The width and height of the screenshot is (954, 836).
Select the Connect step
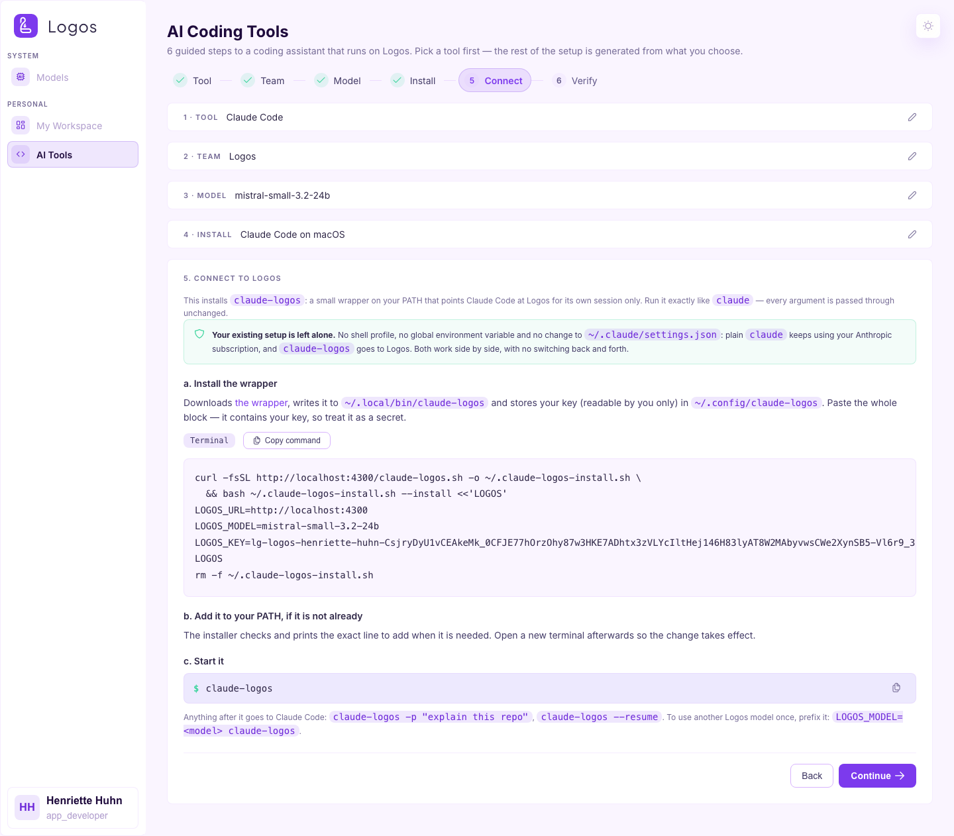click(x=495, y=80)
